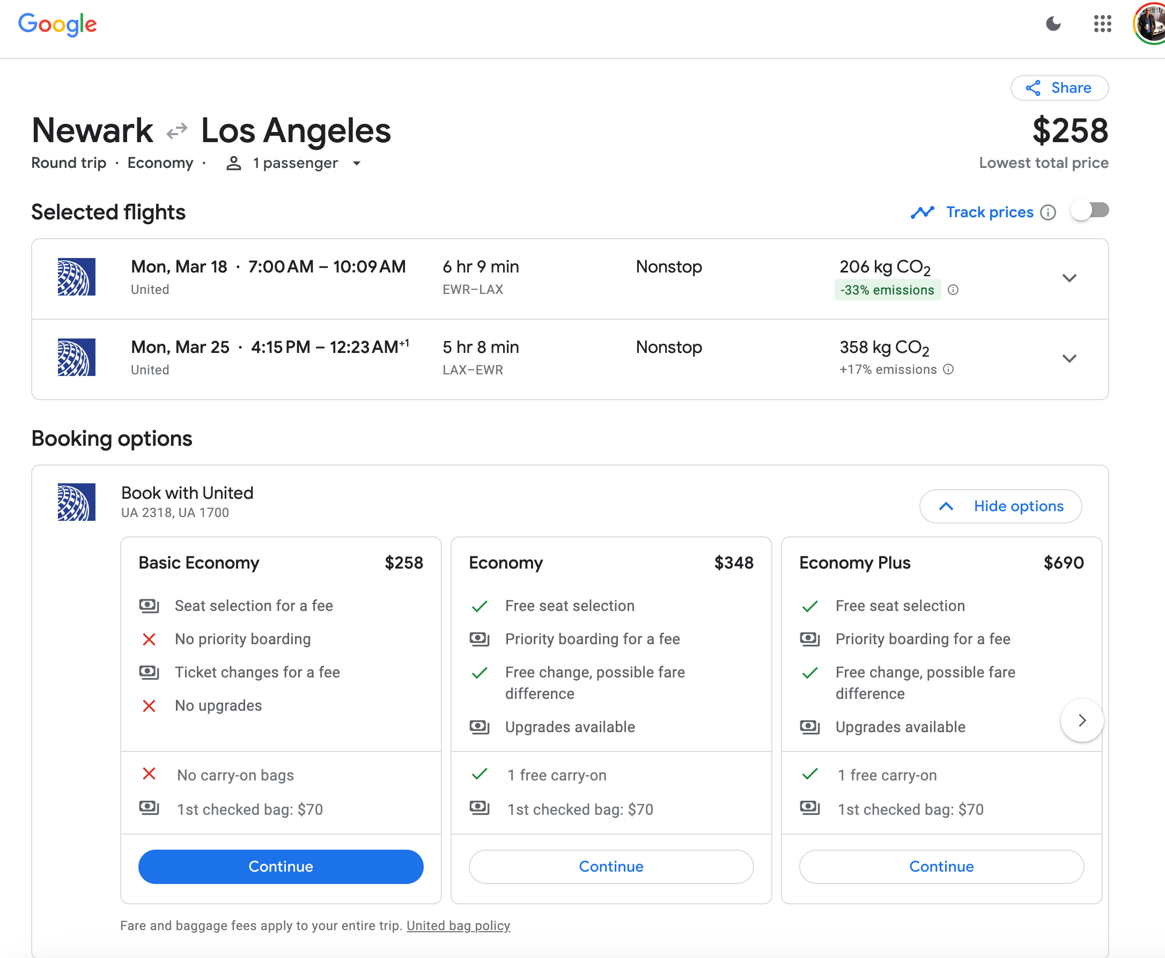Click red X beside No carry-on bags
The image size is (1165, 958).
click(149, 773)
